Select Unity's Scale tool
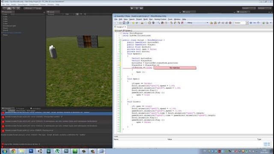This screenshot has width=274, height=154. 18,8
